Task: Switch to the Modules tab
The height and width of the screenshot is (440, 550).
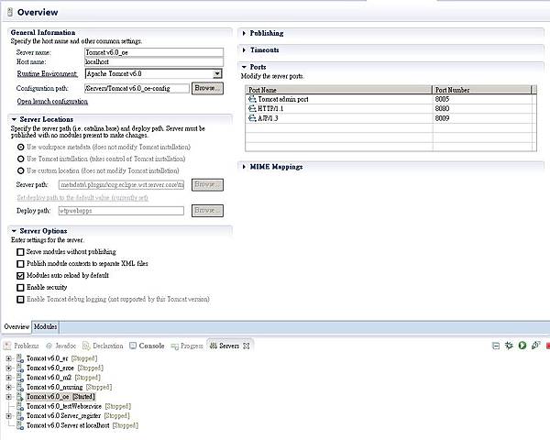Action: (x=45, y=326)
